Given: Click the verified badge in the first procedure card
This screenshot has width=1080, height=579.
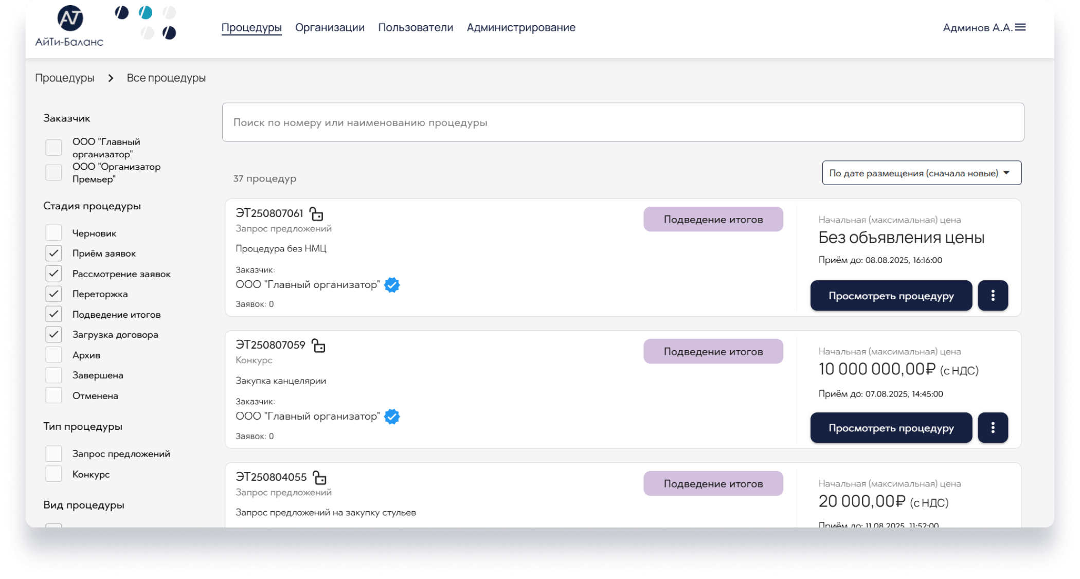Looking at the screenshot, I should 392,285.
